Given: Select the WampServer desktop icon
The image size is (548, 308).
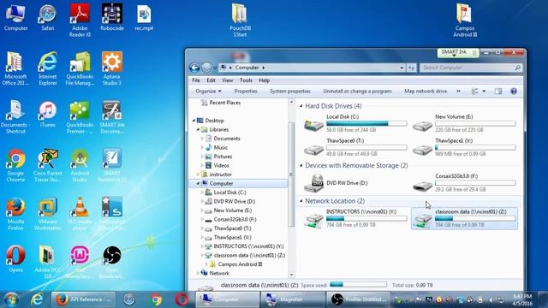Looking at the screenshot, I should coord(80,262).
